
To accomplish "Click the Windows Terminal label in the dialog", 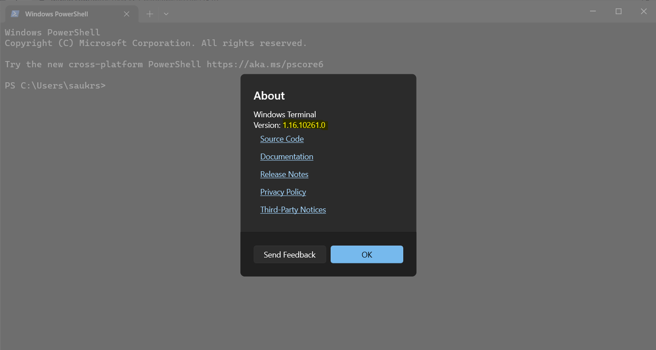I will point(285,114).
